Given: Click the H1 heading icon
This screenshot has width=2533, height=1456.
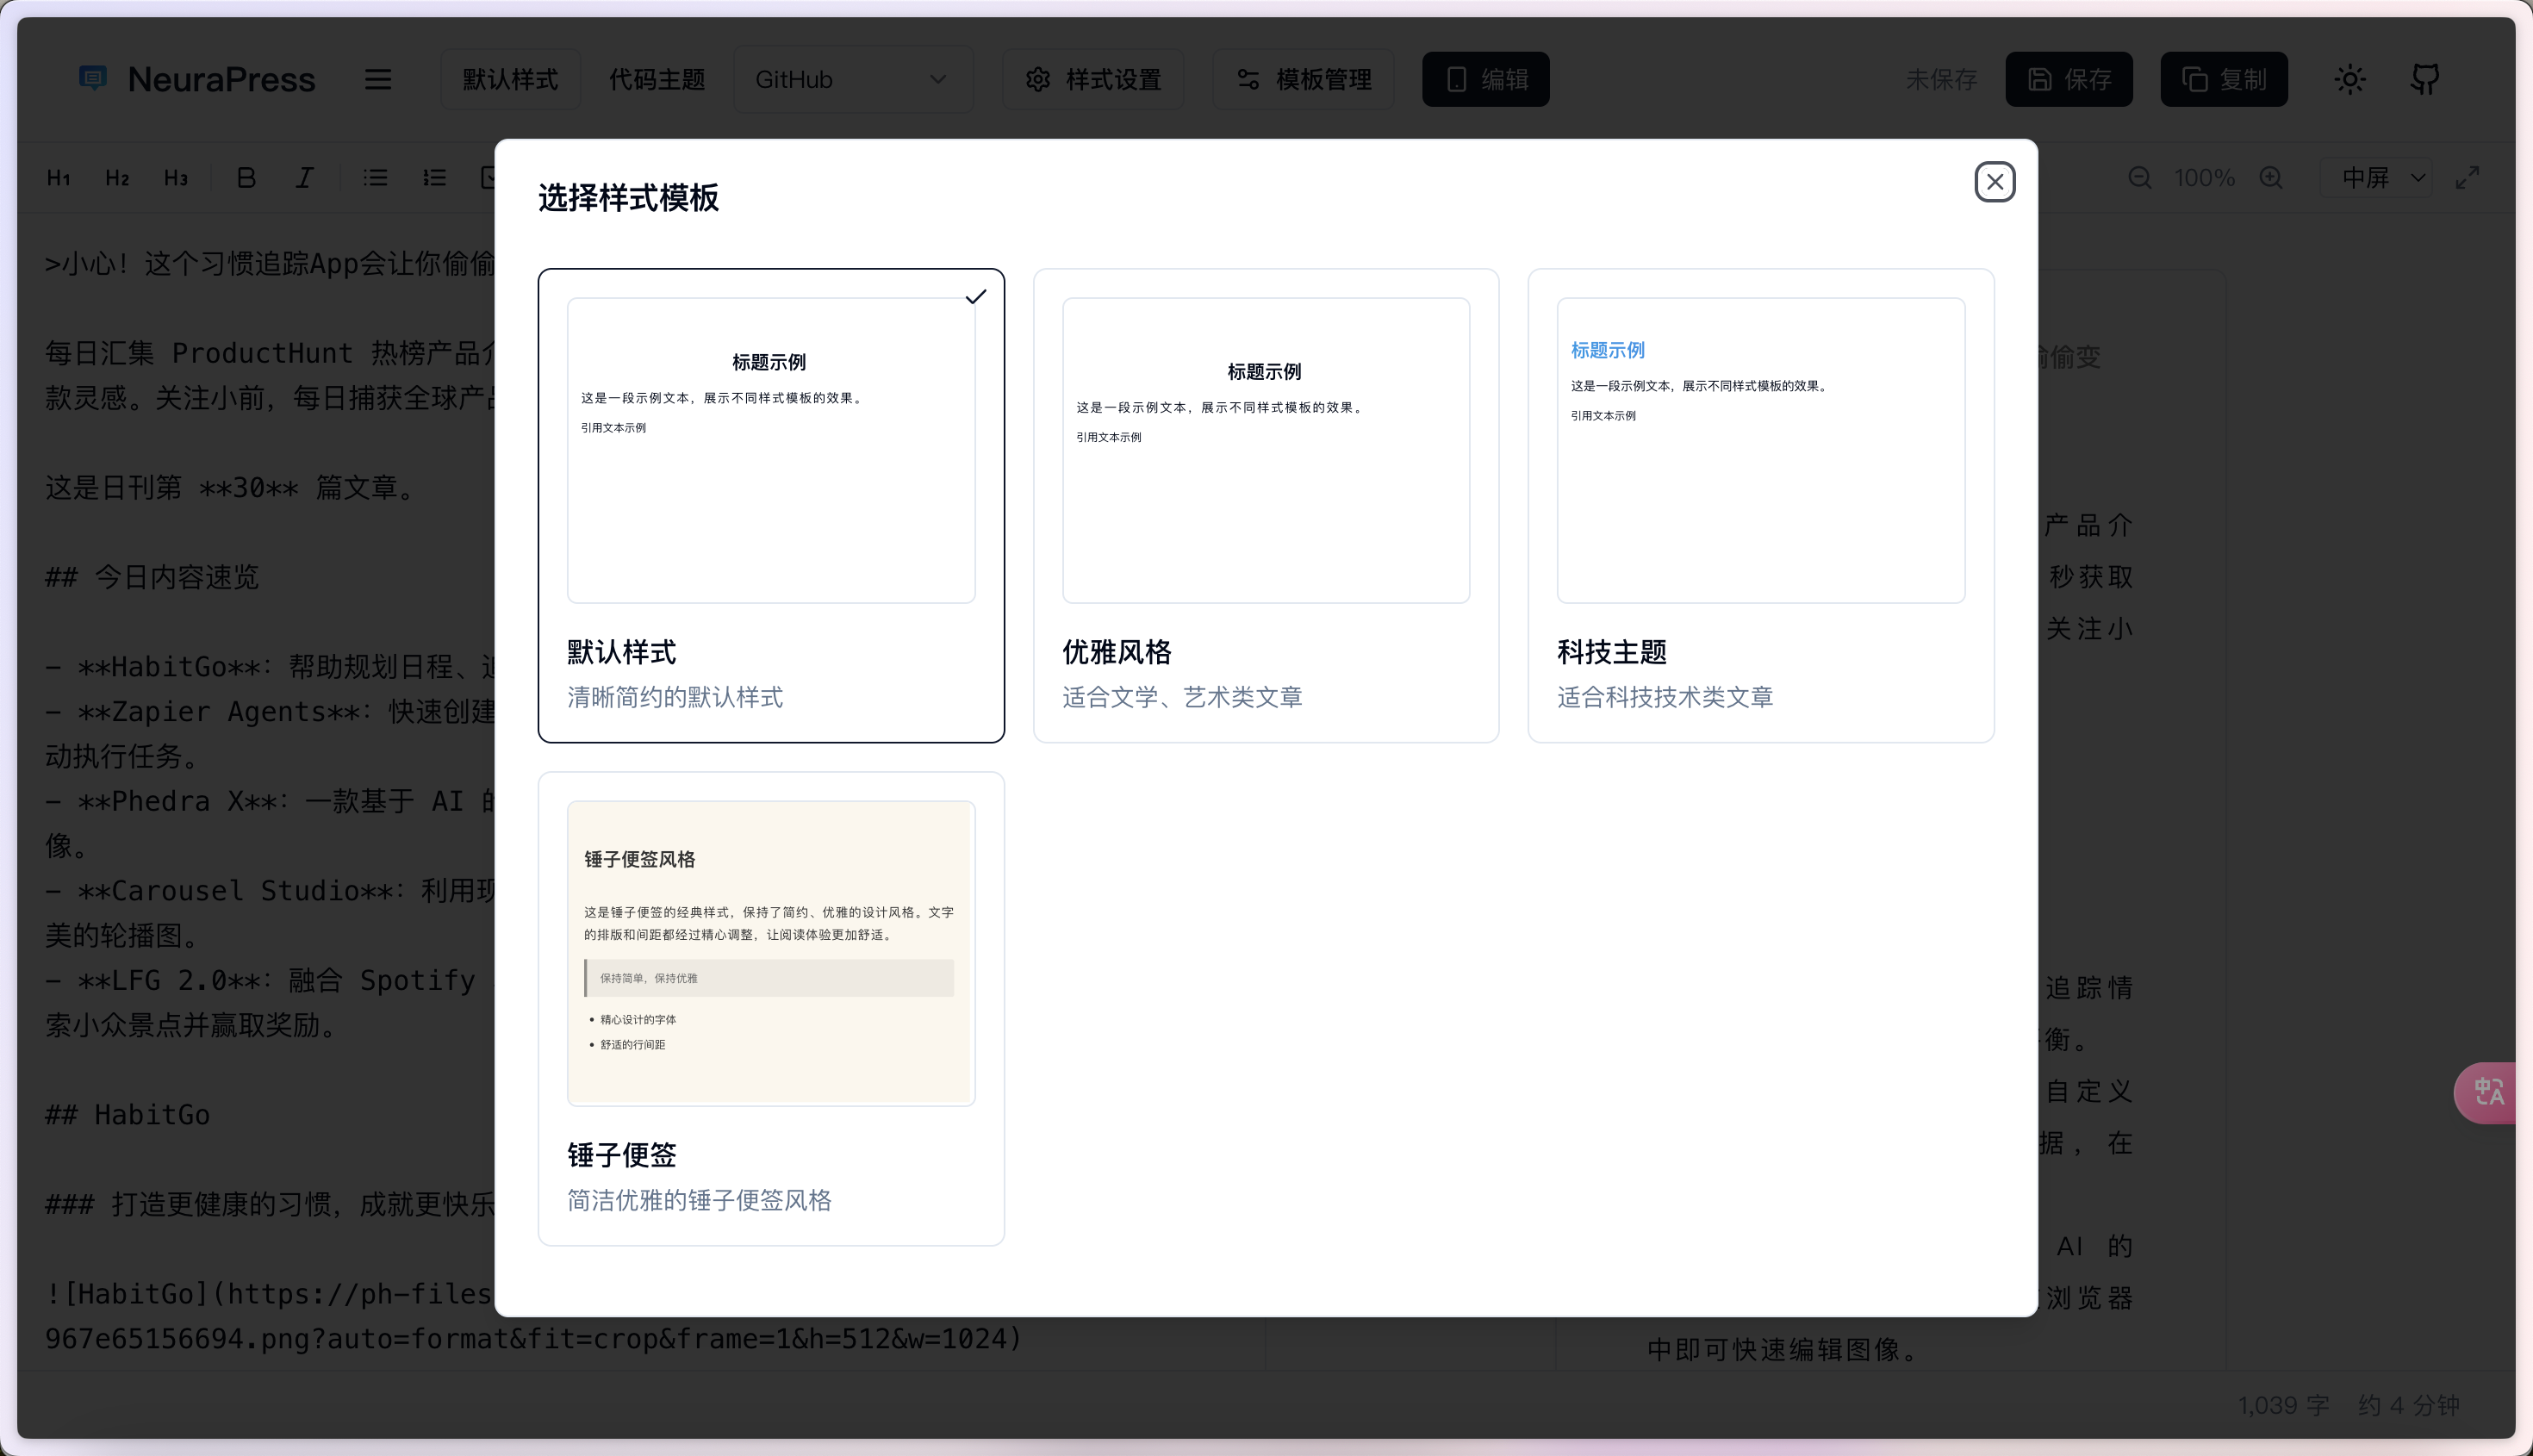Looking at the screenshot, I should [58, 178].
